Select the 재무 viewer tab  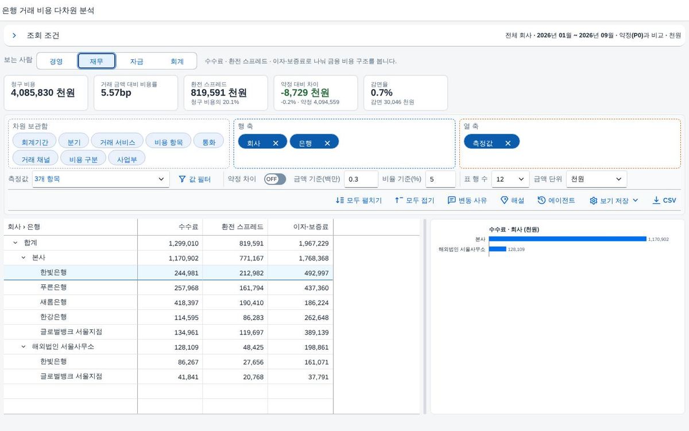[96, 61]
